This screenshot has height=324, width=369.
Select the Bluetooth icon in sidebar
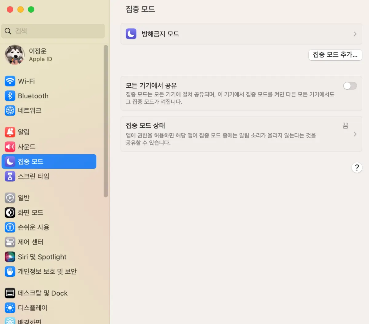point(10,96)
